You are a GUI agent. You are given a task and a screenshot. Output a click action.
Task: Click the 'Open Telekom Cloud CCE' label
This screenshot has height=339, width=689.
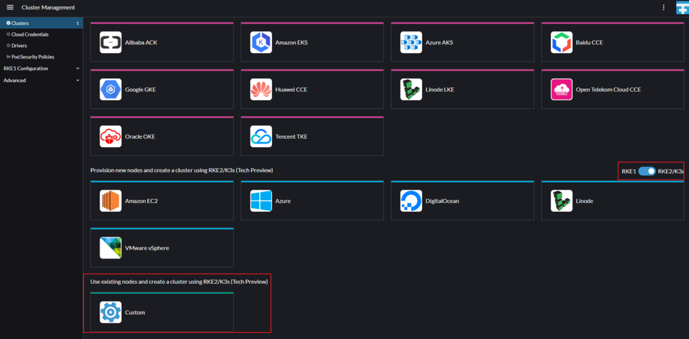[x=608, y=89]
